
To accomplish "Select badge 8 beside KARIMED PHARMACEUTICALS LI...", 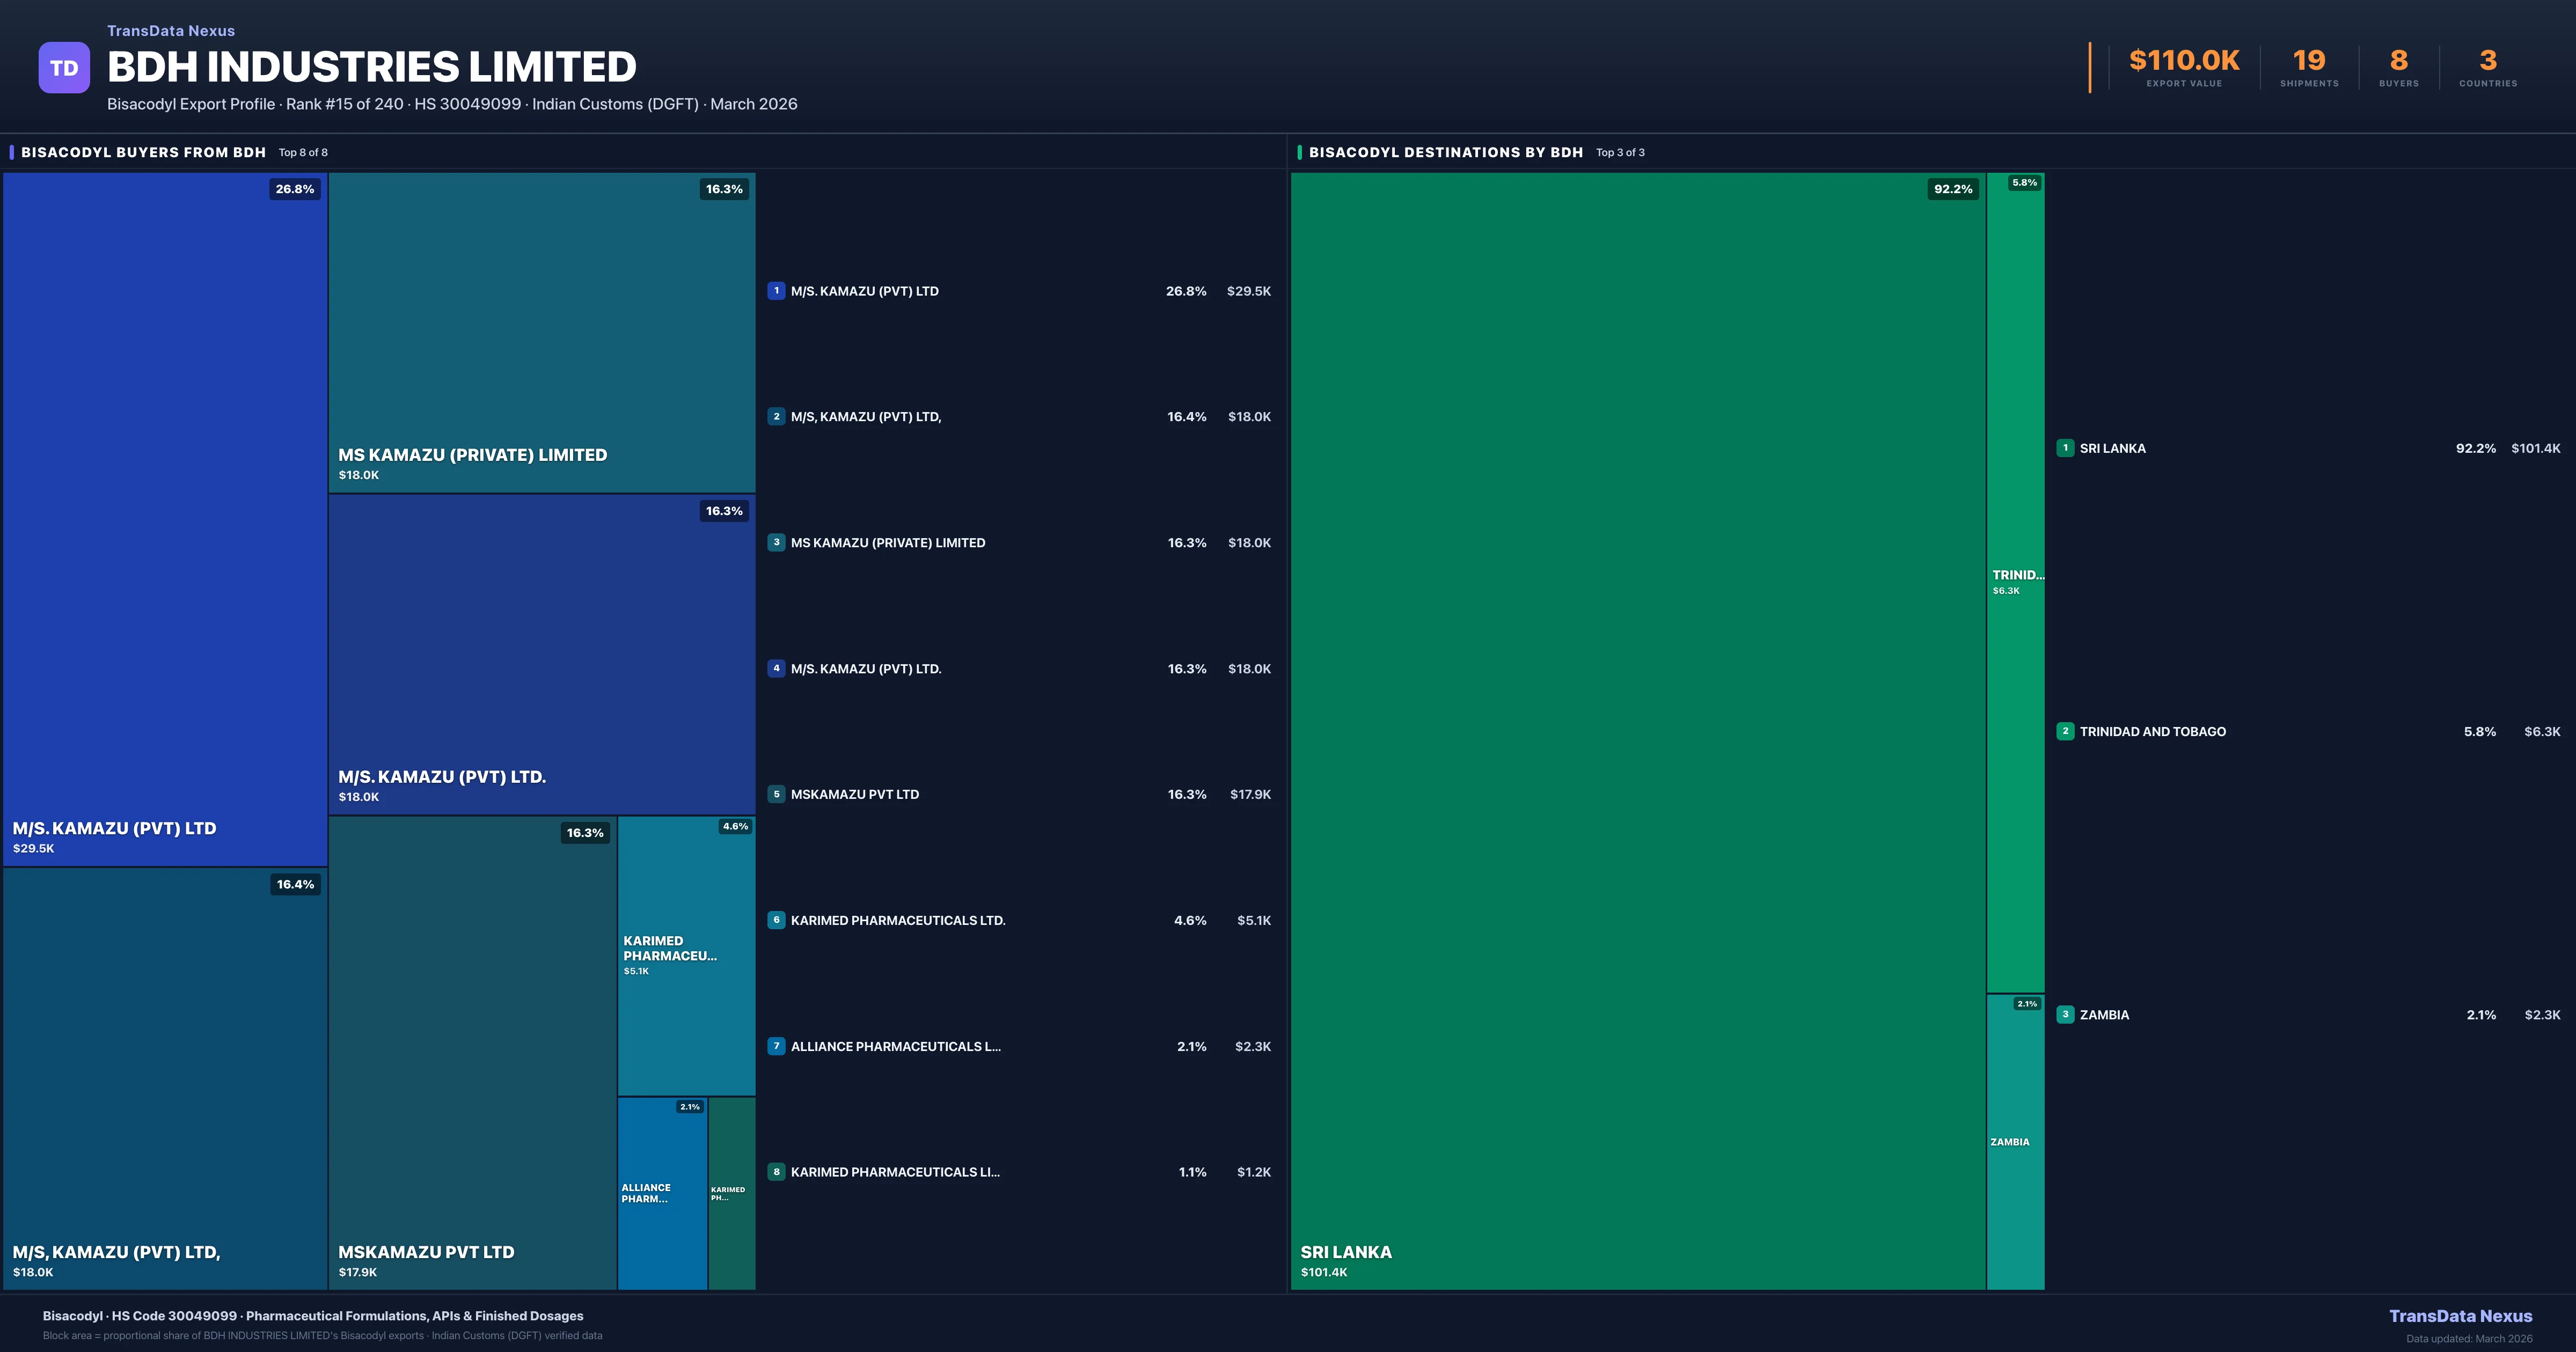I will tap(777, 1172).
